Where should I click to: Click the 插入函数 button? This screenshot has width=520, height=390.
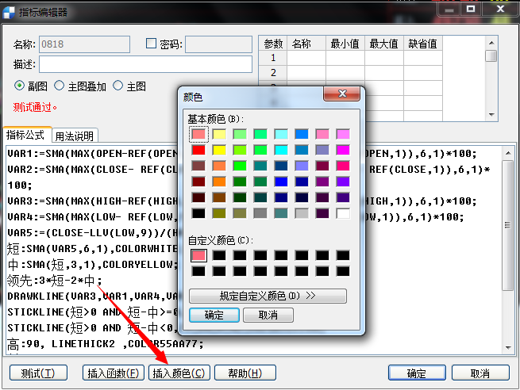pyautogui.click(x=113, y=373)
